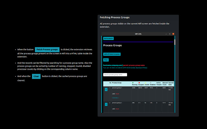Image resolution: width=207 pixels, height=129 pixels.
Task: Open the link for process group 2
Action: pos(117,109)
